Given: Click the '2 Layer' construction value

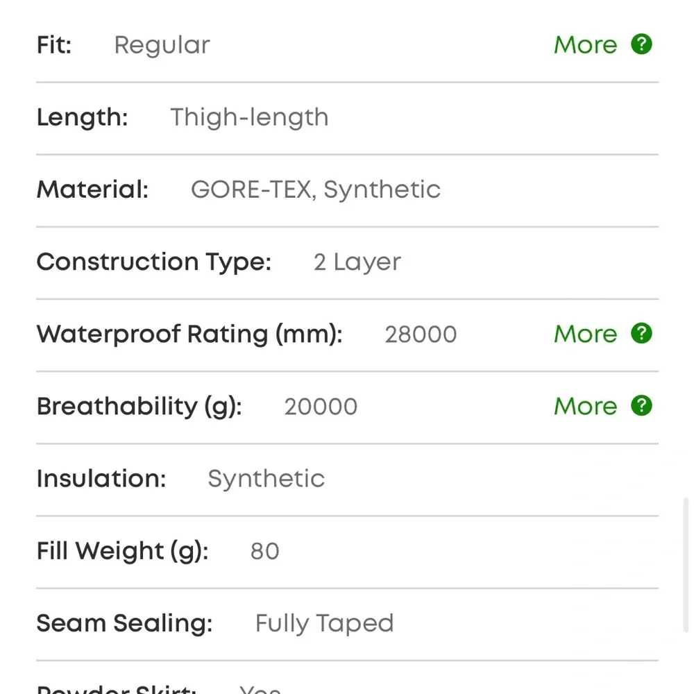Looking at the screenshot, I should point(357,262).
